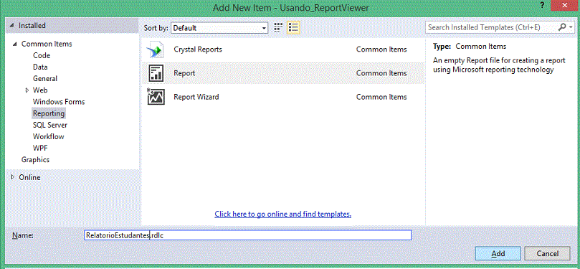This screenshot has width=580, height=269.
Task: Select the Windows Forms category
Action: (59, 101)
